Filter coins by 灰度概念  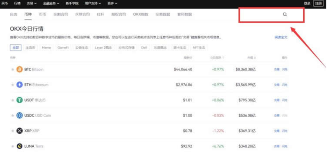click(x=160, y=48)
